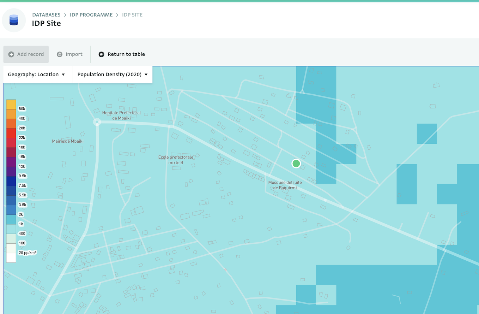Go to DATABASES breadcrumb
The image size is (479, 314).
(46, 15)
